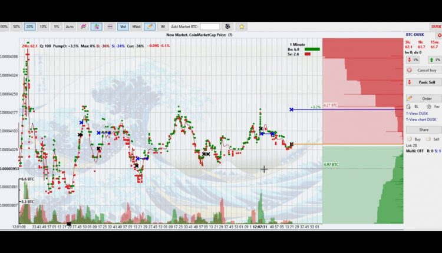The image size is (442, 253).
Task: Click the horizontal line tool icon
Action: click(x=110, y=26)
